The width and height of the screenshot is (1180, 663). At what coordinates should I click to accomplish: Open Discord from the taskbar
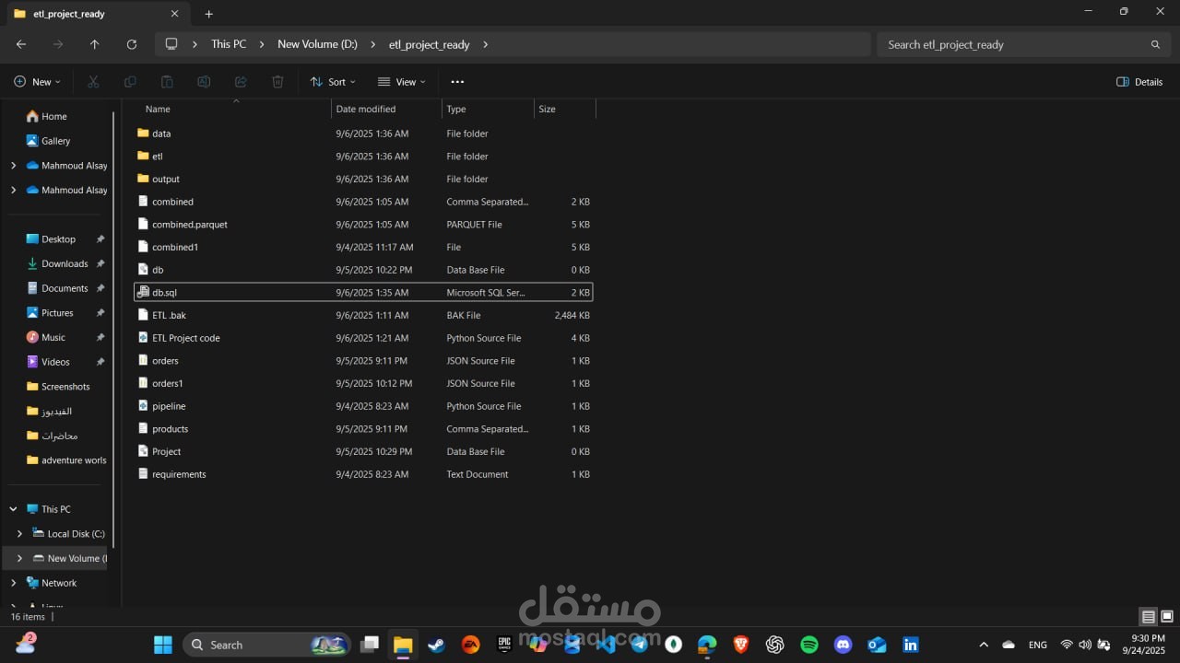click(x=843, y=645)
